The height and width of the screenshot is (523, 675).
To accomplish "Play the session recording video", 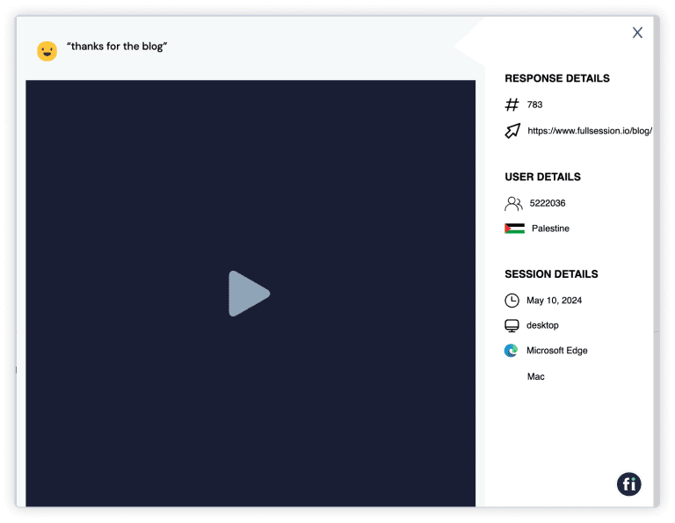I will coord(250,294).
